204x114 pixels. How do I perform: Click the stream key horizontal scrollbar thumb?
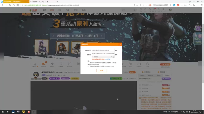(96, 56)
